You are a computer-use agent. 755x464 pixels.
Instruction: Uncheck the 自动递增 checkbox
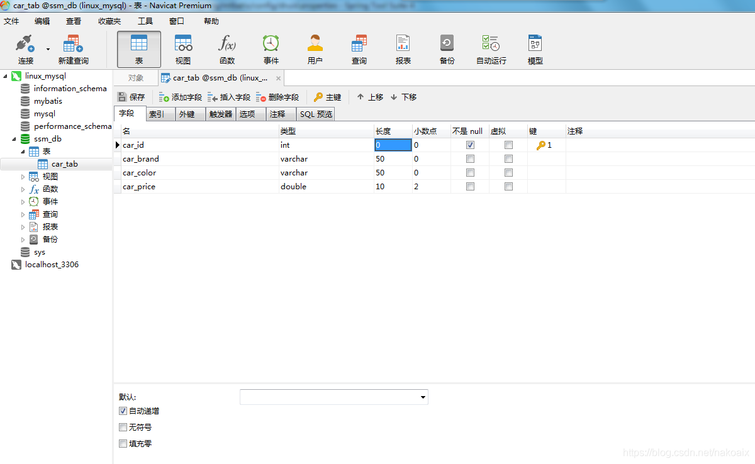[123, 411]
